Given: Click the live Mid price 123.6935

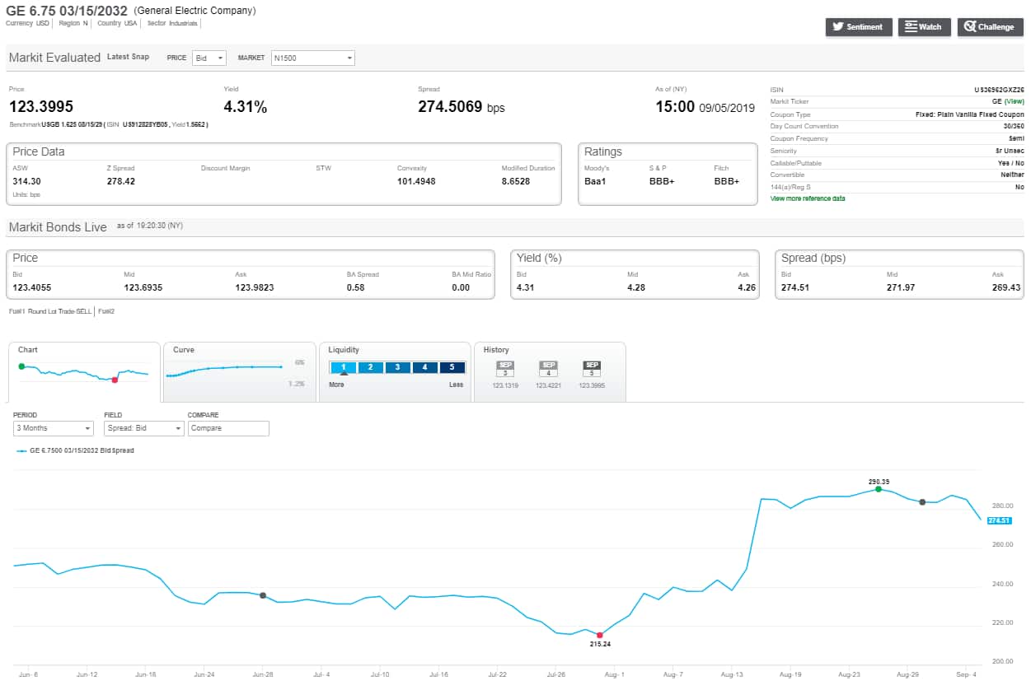Looking at the screenshot, I should pos(142,287).
